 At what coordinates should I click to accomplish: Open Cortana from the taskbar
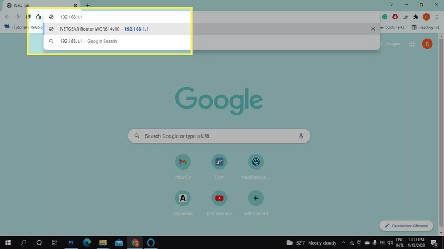[39, 242]
